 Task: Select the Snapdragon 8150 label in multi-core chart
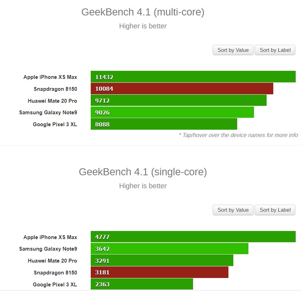[x=55, y=89]
